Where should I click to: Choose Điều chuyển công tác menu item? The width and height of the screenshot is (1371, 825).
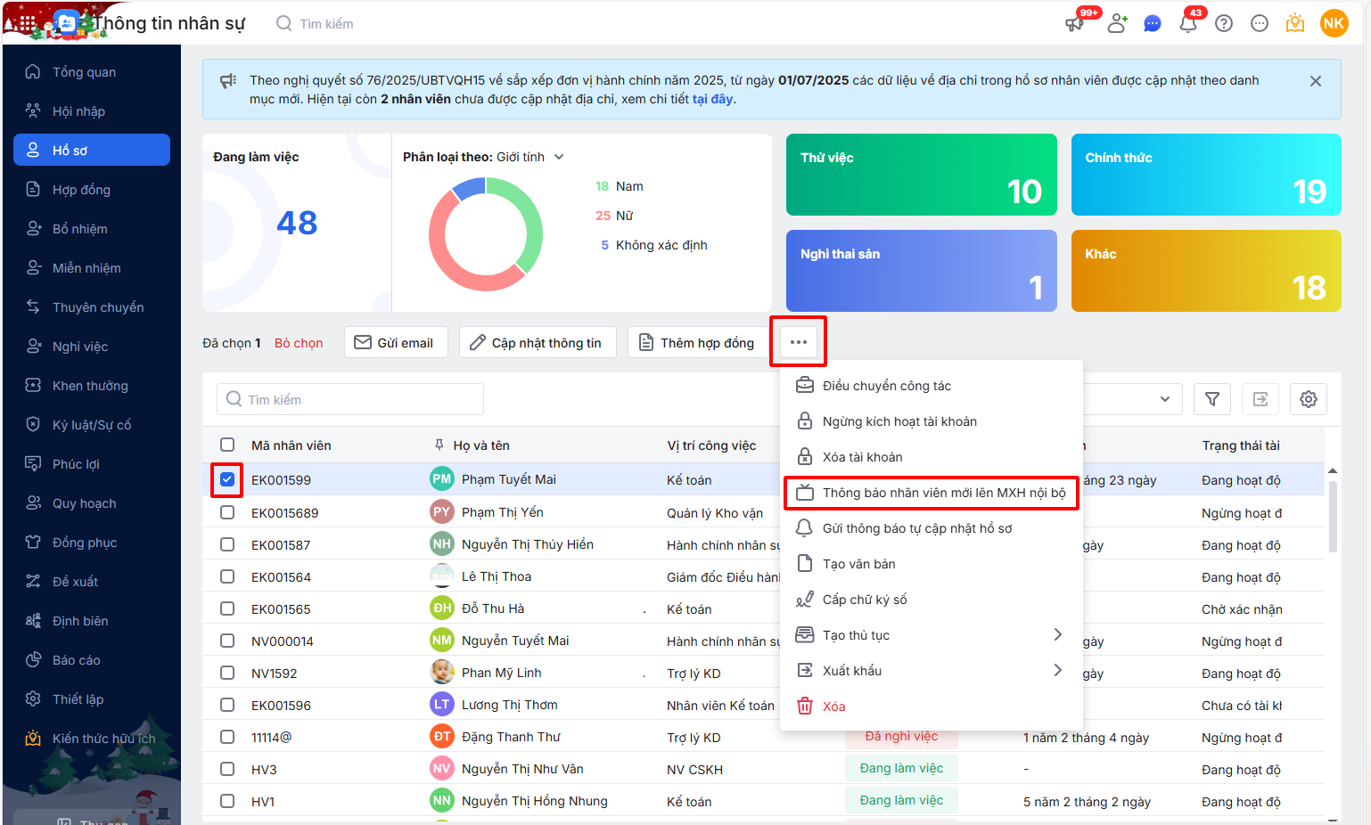(x=886, y=386)
